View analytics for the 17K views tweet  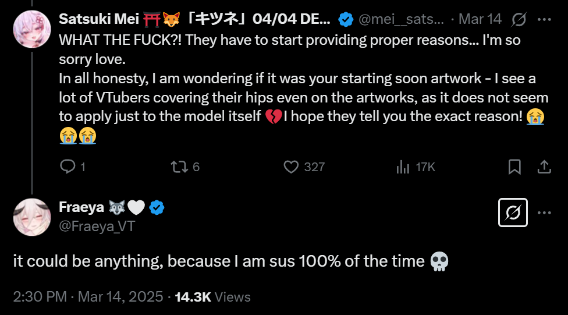click(x=402, y=167)
